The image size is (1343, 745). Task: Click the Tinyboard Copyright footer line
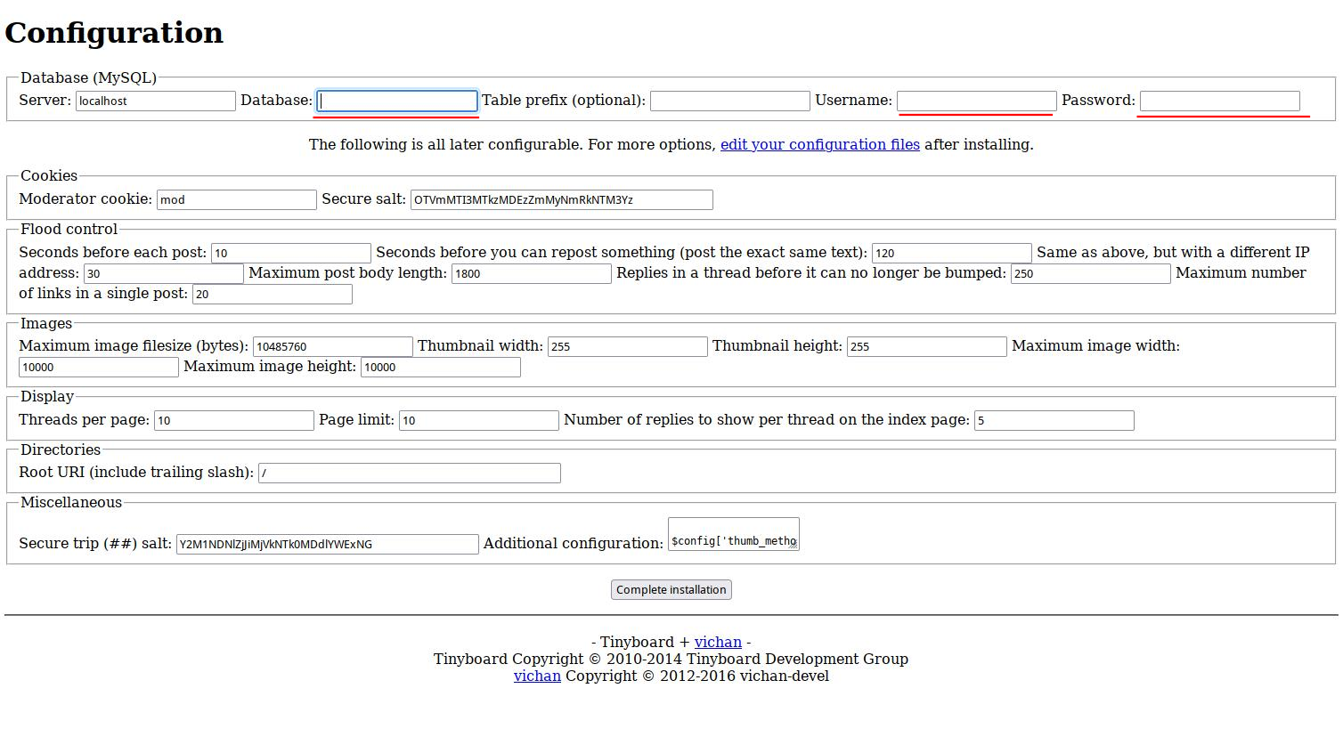coord(671,659)
